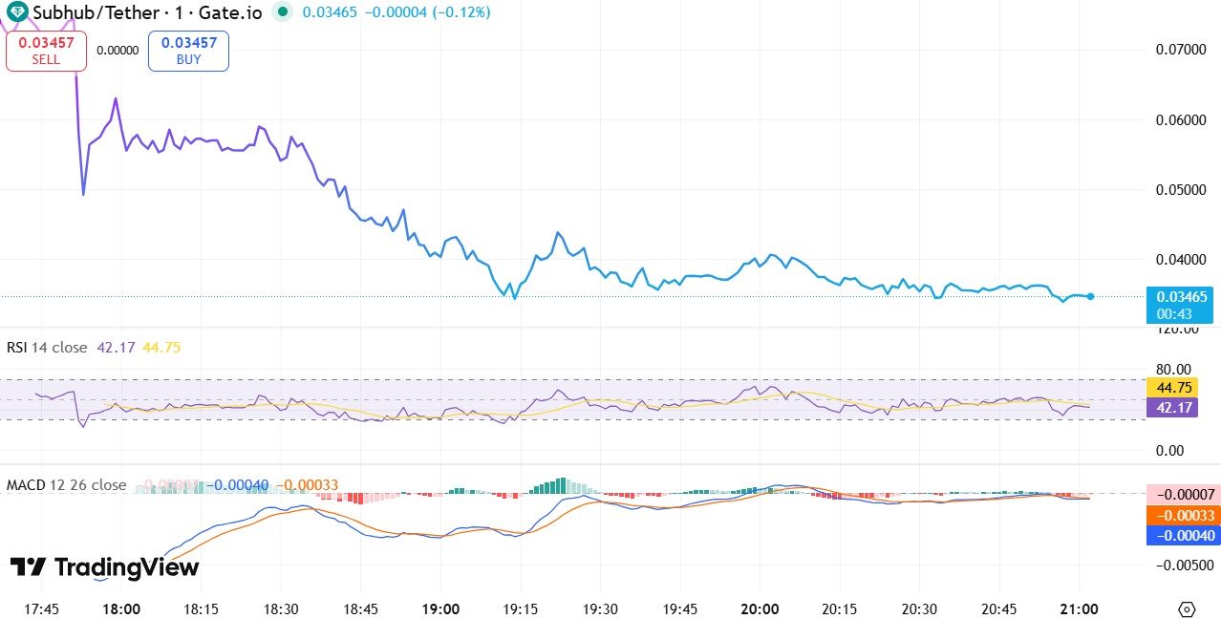Select the RSI 14 close legend

pyautogui.click(x=47, y=348)
